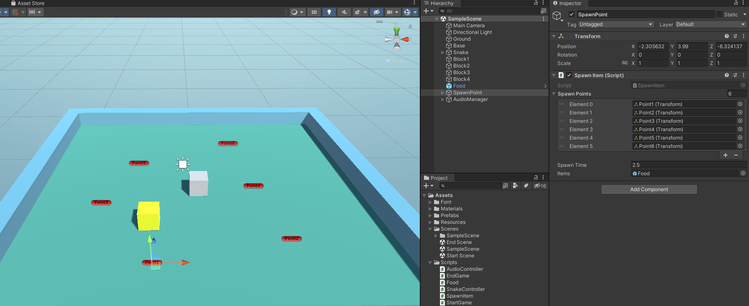
Task: Select Main Camera in Hierarchy
Action: coord(468,26)
